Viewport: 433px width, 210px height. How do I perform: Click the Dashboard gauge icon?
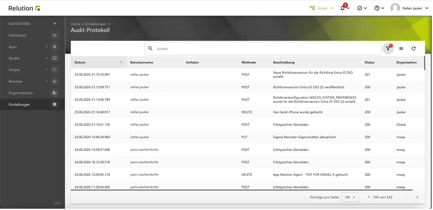pos(55,35)
